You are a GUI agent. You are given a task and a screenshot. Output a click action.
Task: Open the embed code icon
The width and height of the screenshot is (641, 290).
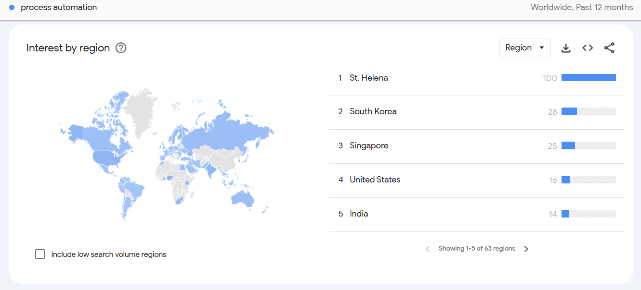click(x=588, y=48)
